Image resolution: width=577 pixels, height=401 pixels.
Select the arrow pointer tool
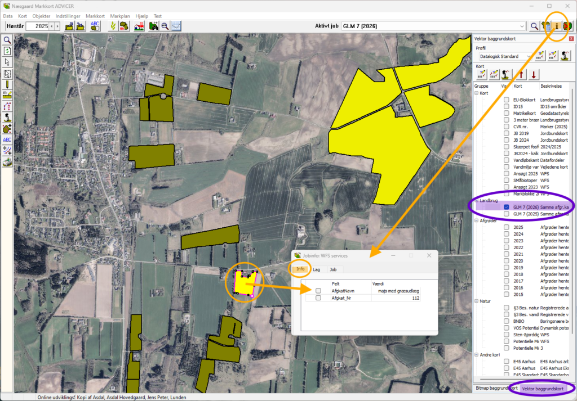(7, 62)
